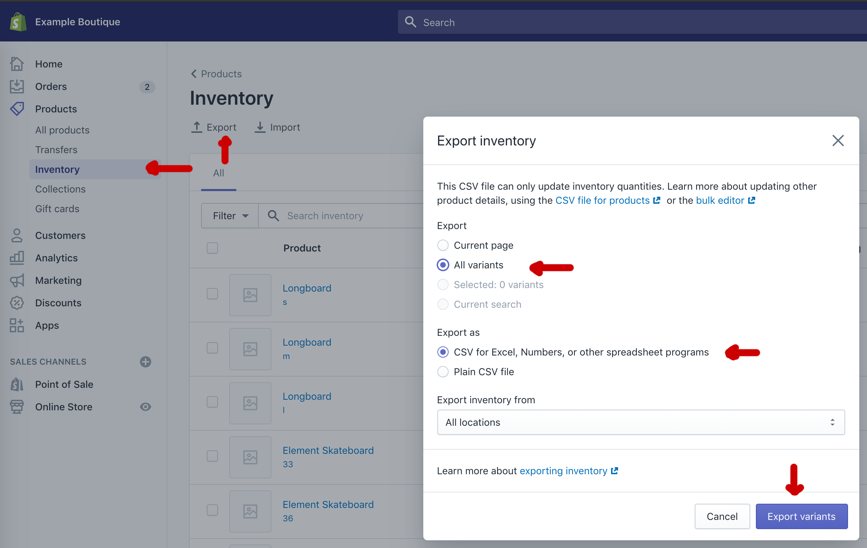Click the Export variants button

click(x=802, y=516)
